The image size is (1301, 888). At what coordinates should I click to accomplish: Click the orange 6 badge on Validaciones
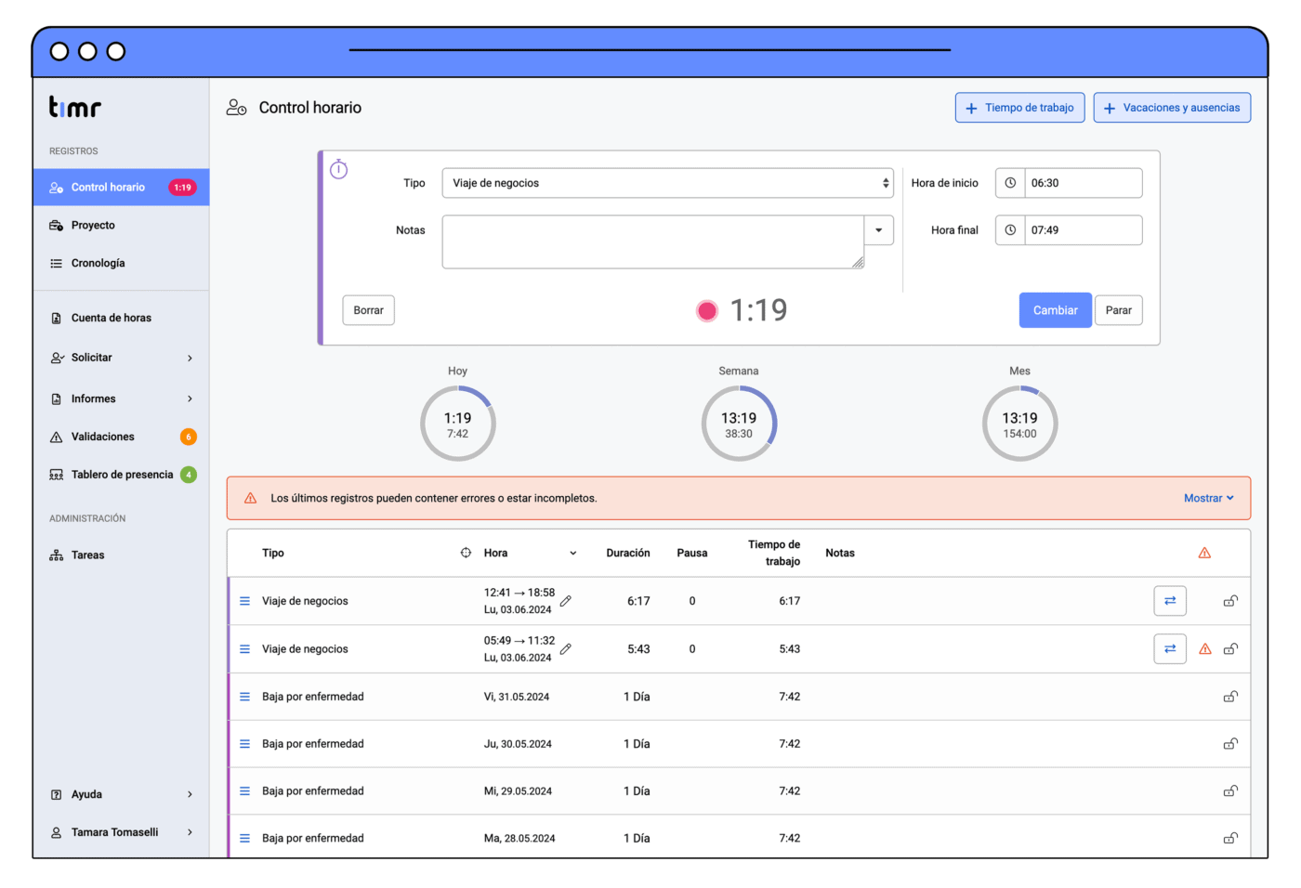tap(189, 437)
